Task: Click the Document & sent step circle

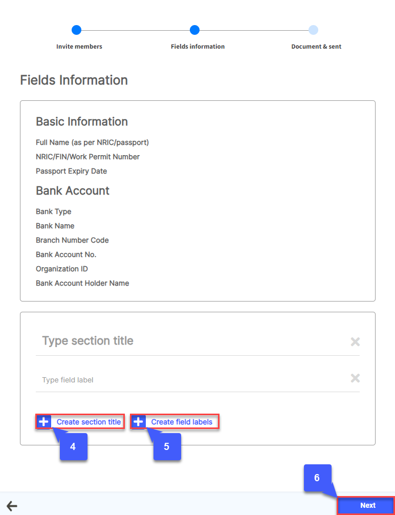Action: point(313,30)
